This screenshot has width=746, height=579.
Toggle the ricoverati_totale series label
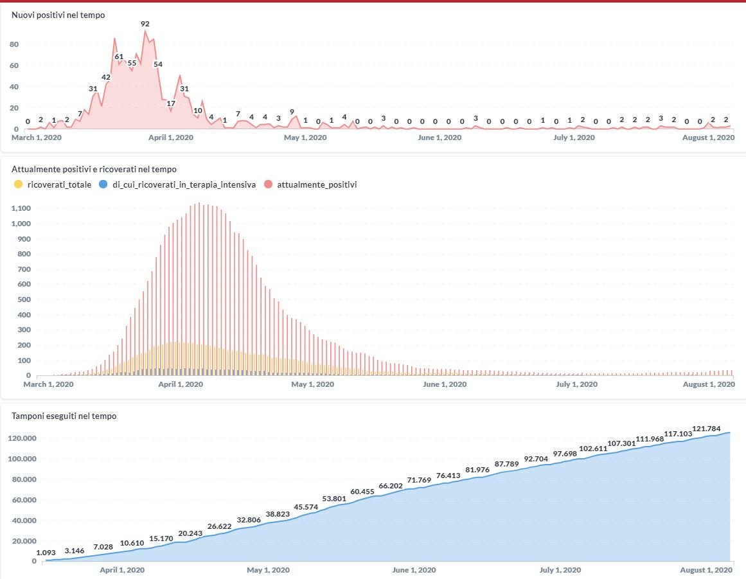[59, 184]
